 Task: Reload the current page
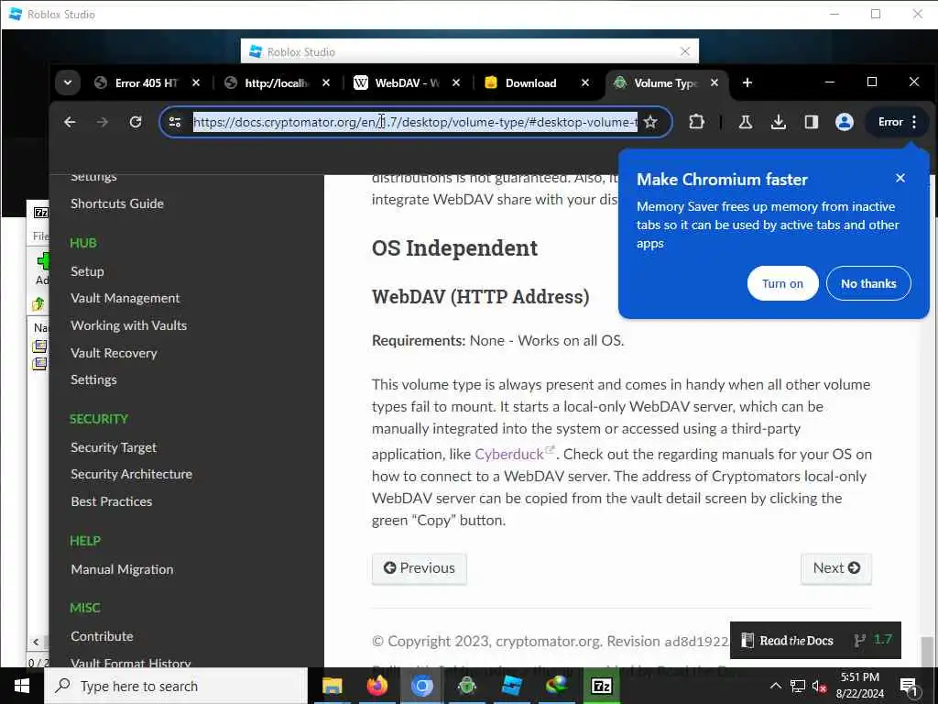136,122
